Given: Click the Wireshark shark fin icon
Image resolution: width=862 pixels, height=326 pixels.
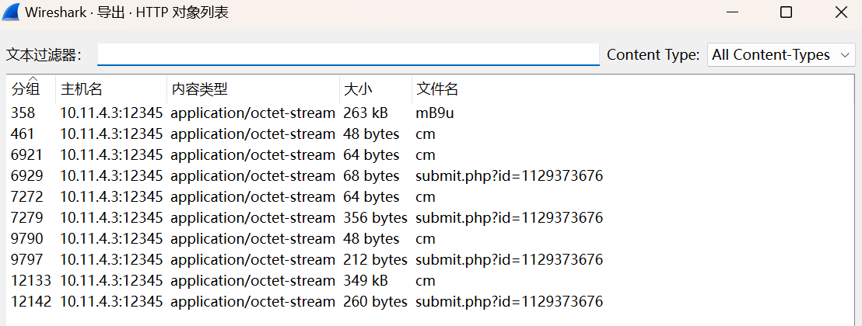Looking at the screenshot, I should click(12, 12).
